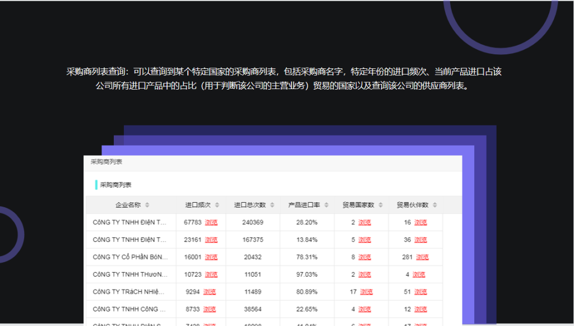Image resolution: width=574 pixels, height=326 pixels.
Task: Click 浏览 beside 36 trade partners
Action: coord(420,240)
